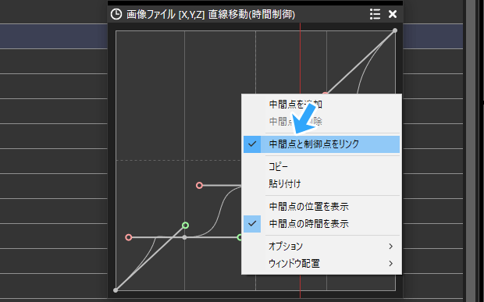This screenshot has width=484, height=302.
Task: Click pink control handle on upper horizontal line
Action: [x=199, y=186]
